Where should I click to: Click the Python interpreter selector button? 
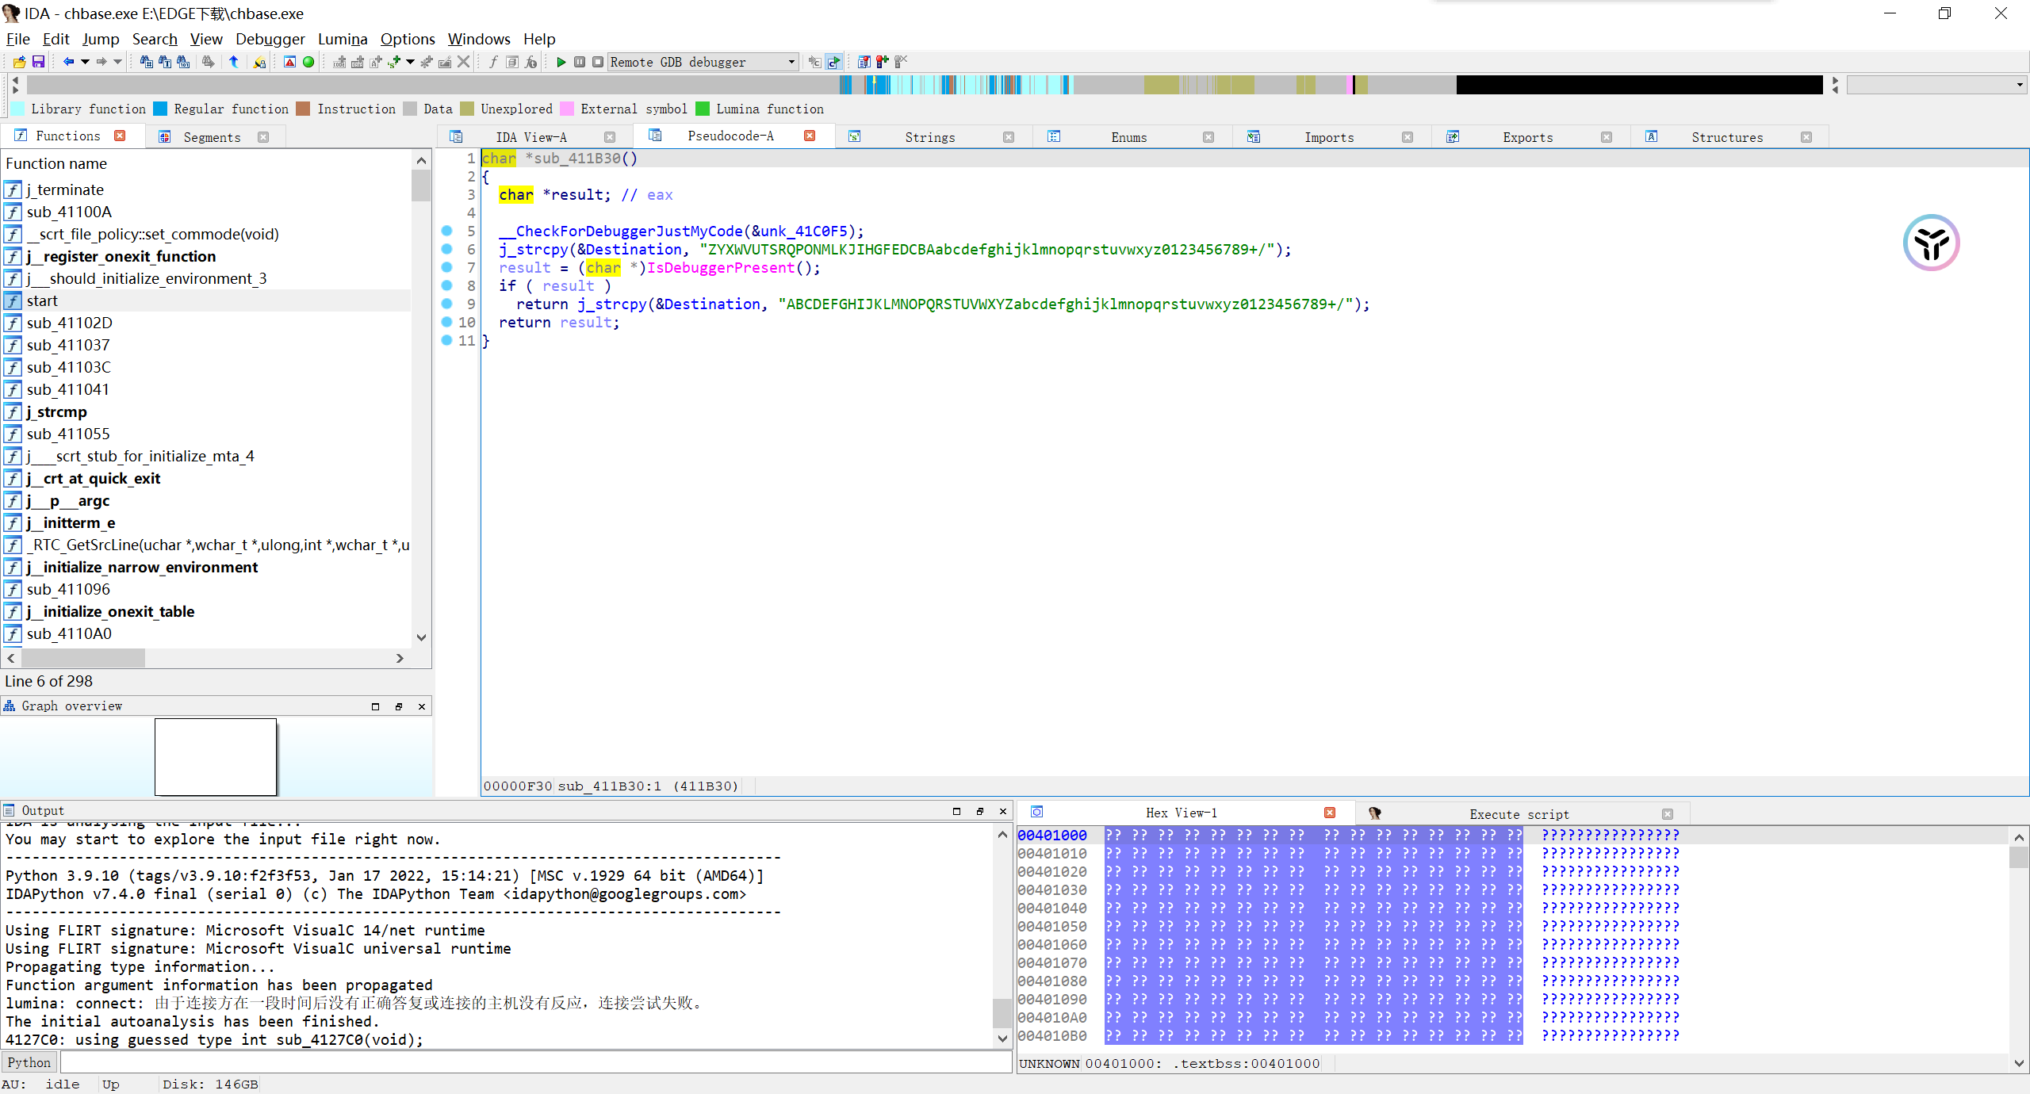(29, 1062)
